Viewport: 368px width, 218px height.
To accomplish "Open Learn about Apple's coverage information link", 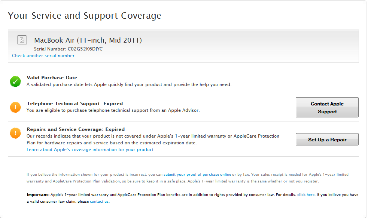I will click(91, 150).
